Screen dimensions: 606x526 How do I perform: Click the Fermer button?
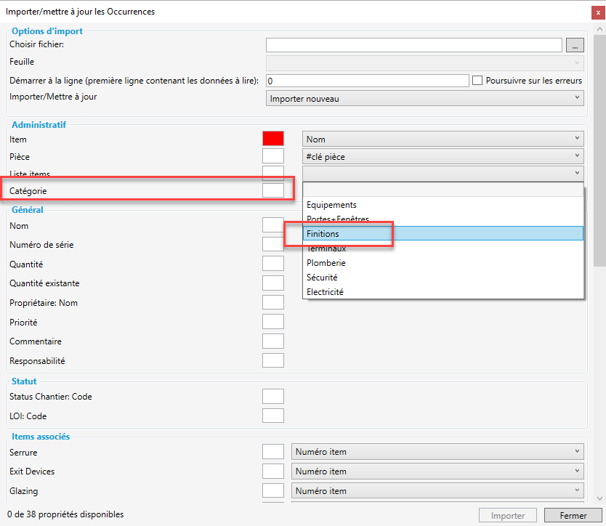coord(573,516)
